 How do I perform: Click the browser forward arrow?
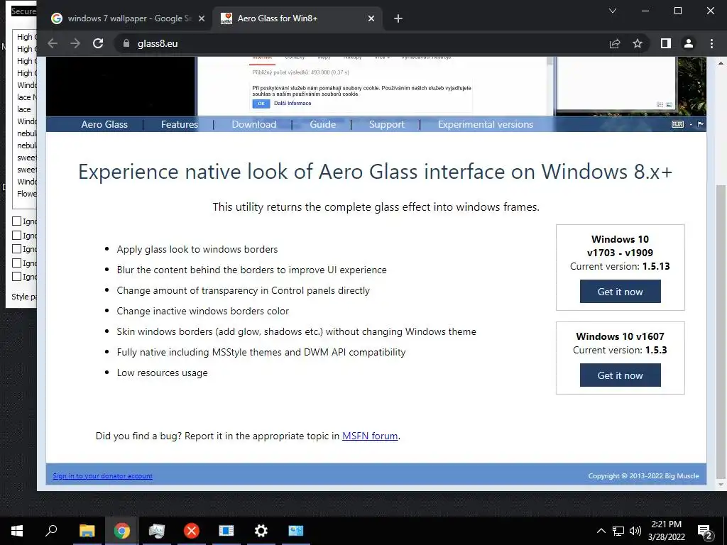(75, 43)
